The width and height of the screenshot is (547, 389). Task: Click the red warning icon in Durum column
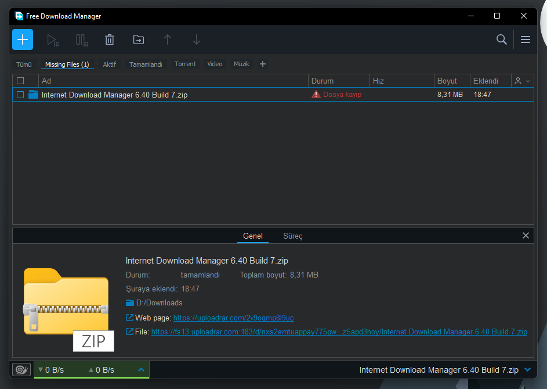316,94
